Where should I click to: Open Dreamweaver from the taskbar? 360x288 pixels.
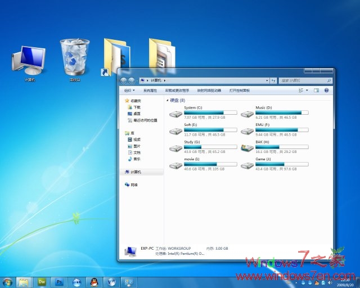click(42, 282)
